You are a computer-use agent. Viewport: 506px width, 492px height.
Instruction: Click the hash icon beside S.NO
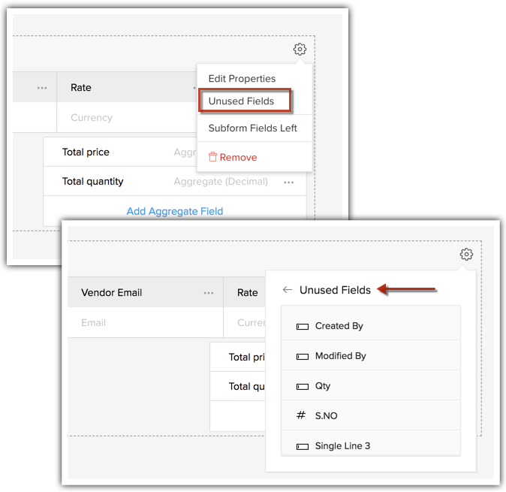pos(302,415)
